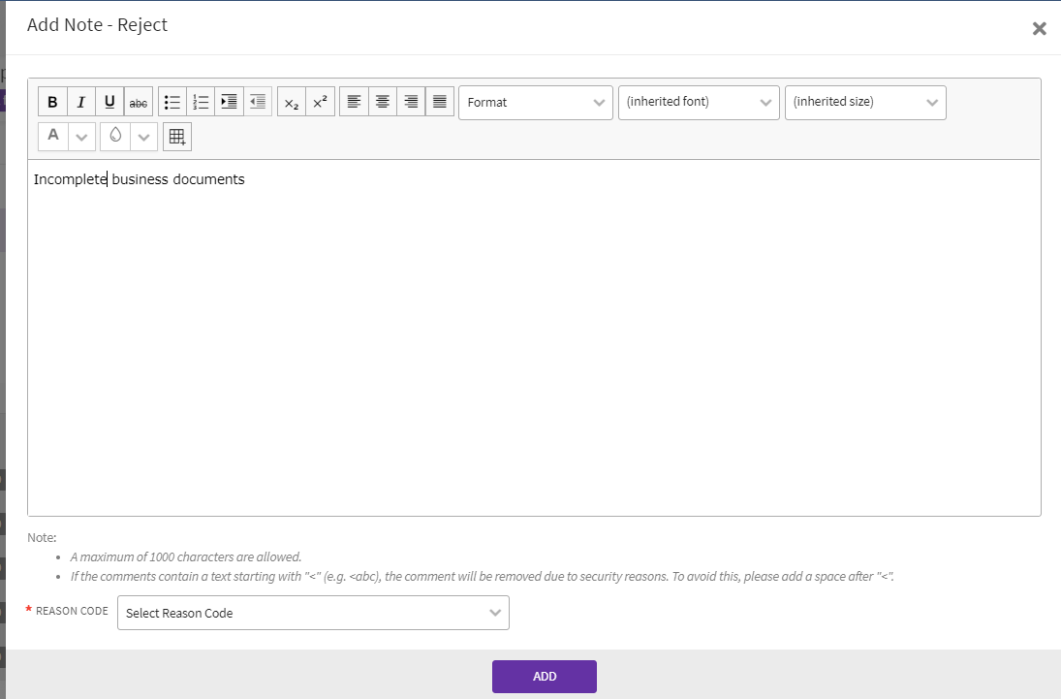Image resolution: width=1061 pixels, height=699 pixels.
Task: Apply superscript formatting
Action: coord(320,102)
